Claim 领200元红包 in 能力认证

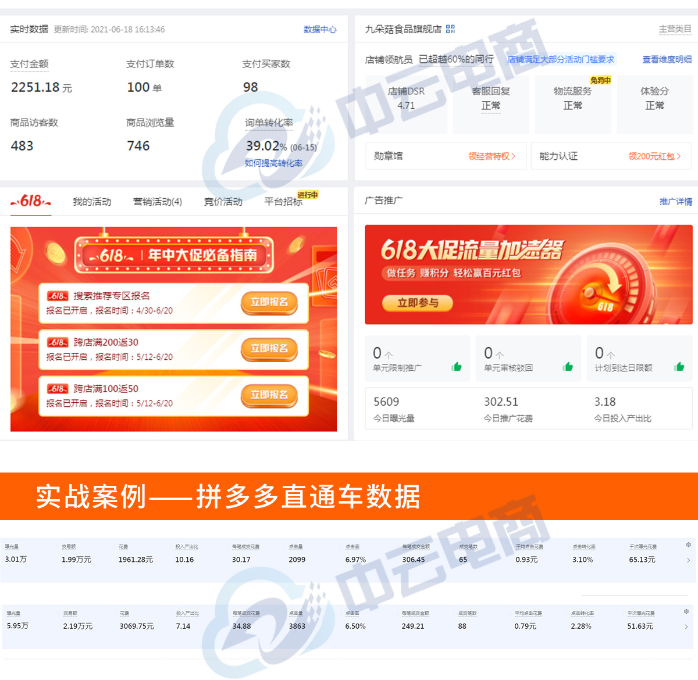click(654, 156)
